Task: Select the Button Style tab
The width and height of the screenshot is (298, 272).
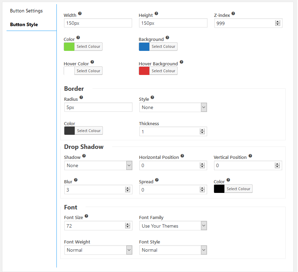Action: pyautogui.click(x=24, y=24)
